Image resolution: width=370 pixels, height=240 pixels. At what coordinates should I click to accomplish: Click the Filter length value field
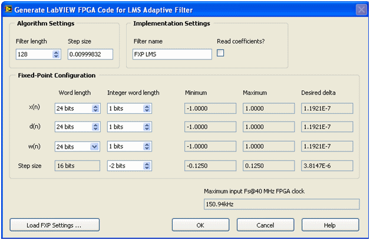pos(34,54)
